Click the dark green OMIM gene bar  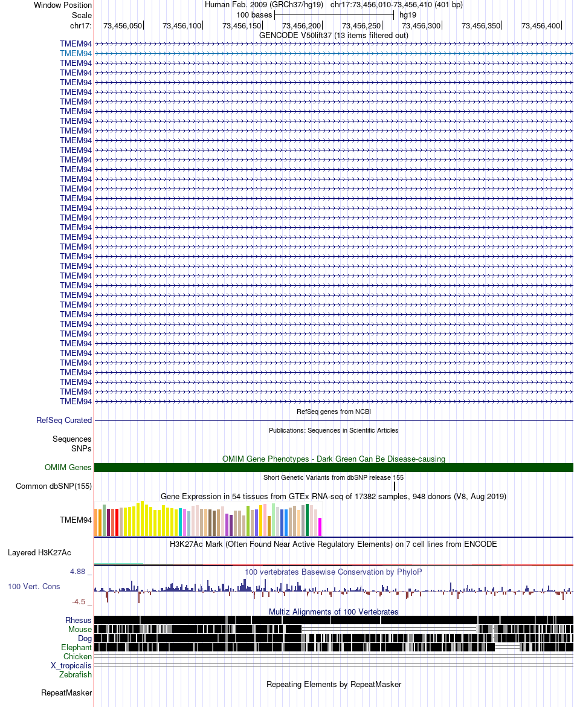pyautogui.click(x=334, y=468)
